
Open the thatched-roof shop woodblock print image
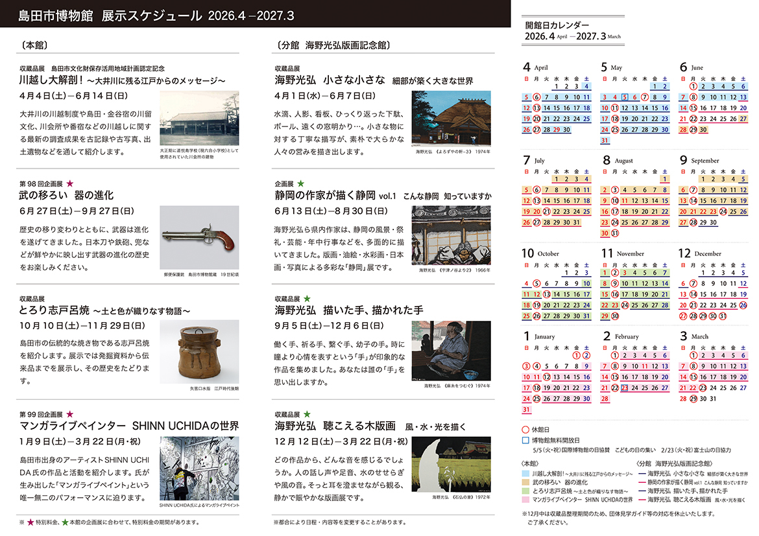pyautogui.click(x=451, y=118)
